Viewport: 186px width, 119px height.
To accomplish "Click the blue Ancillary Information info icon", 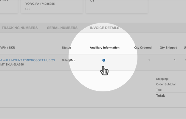I will pos(104,60).
